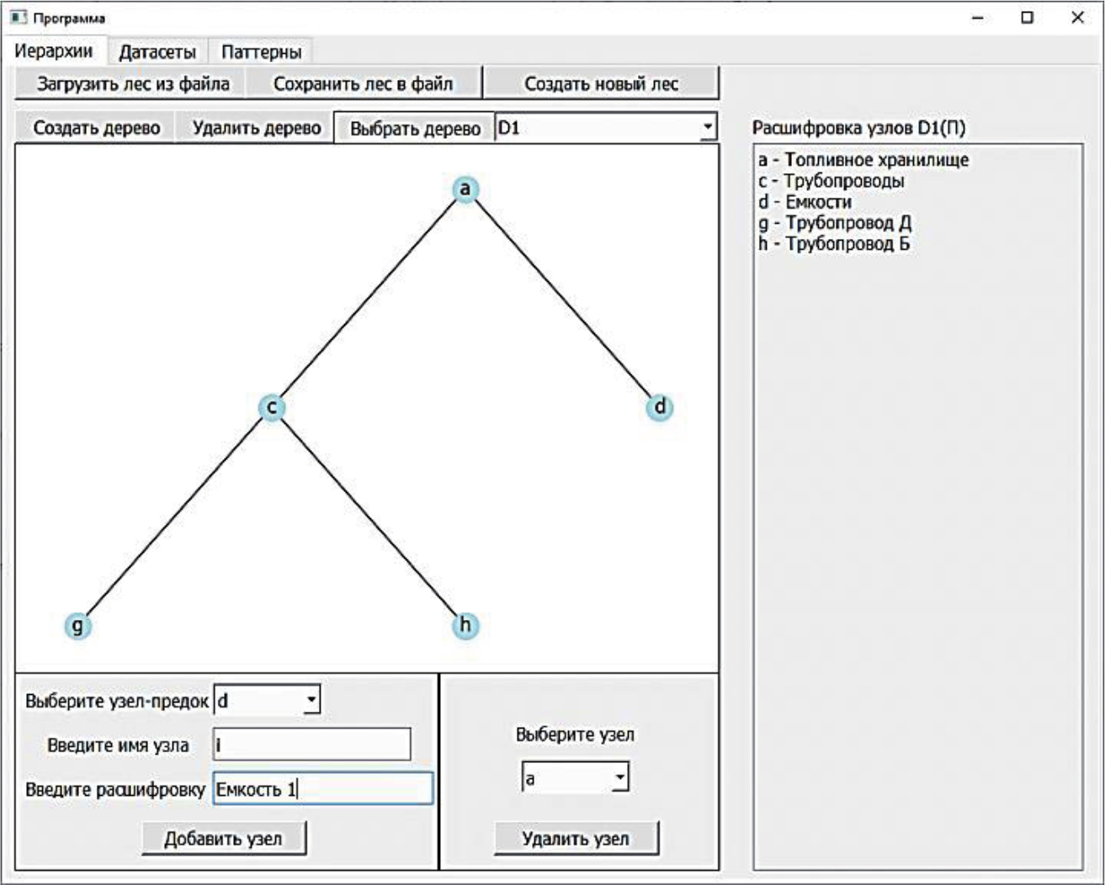Image resolution: width=1105 pixels, height=885 pixels.
Task: Click Загрузить лес из файла
Action: coord(133,84)
